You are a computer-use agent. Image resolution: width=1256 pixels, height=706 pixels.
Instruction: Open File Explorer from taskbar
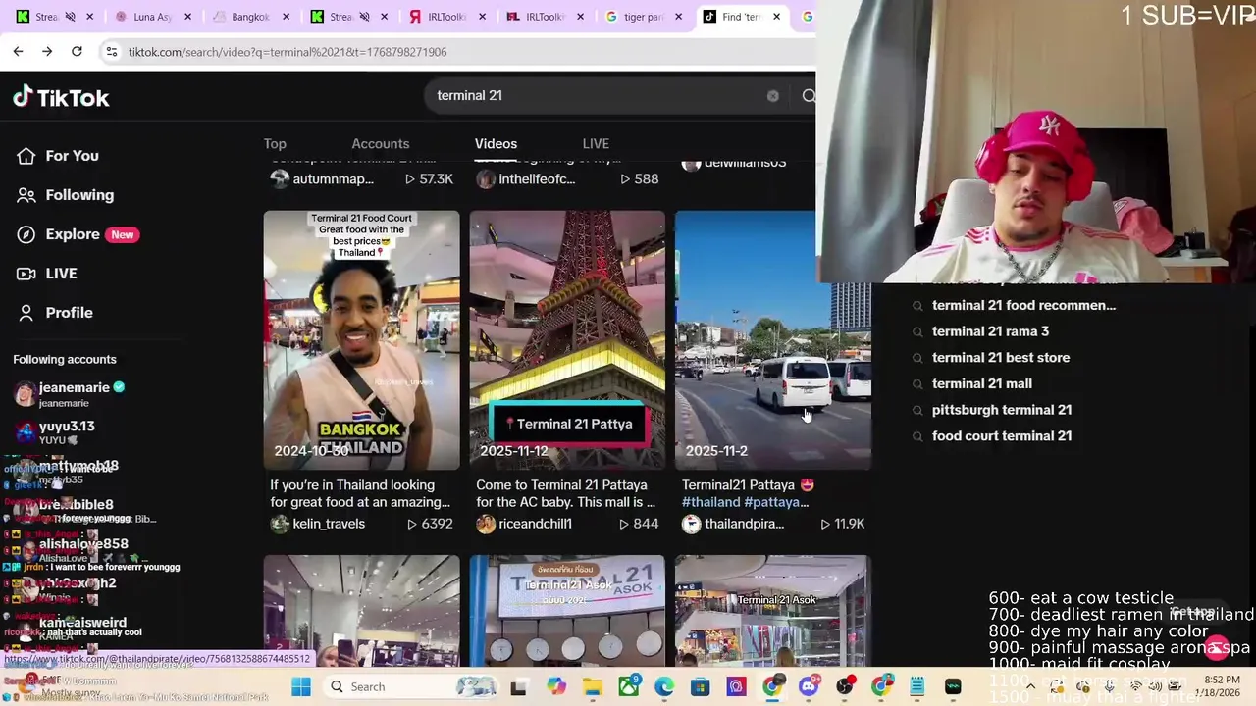coord(593,686)
